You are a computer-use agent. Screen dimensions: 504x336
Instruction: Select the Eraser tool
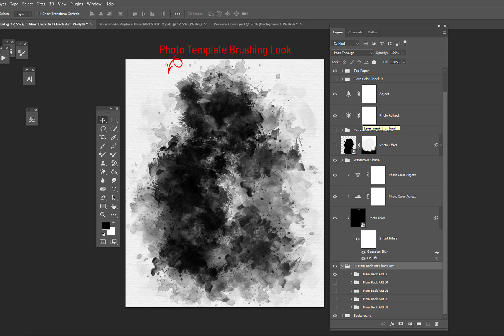(x=102, y=172)
